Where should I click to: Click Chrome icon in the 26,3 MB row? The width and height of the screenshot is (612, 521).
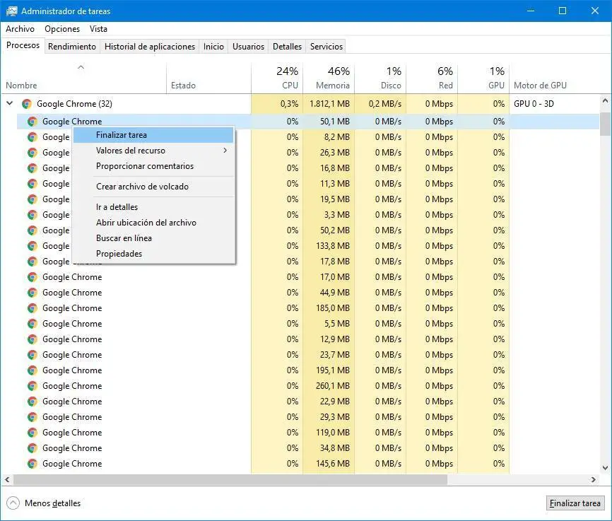(33, 153)
